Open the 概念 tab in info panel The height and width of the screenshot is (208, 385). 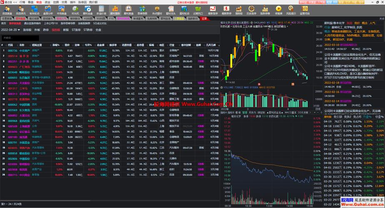(x=364, y=23)
